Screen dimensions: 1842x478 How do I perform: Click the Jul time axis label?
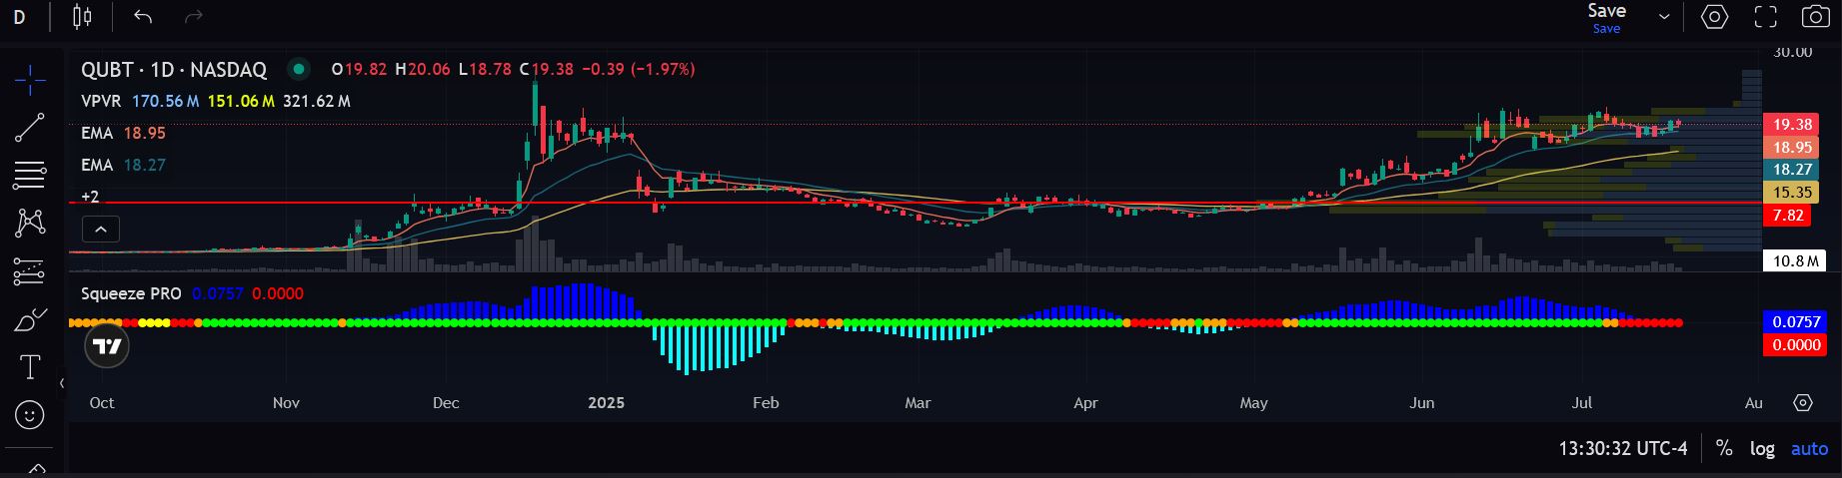pyautogui.click(x=1581, y=403)
